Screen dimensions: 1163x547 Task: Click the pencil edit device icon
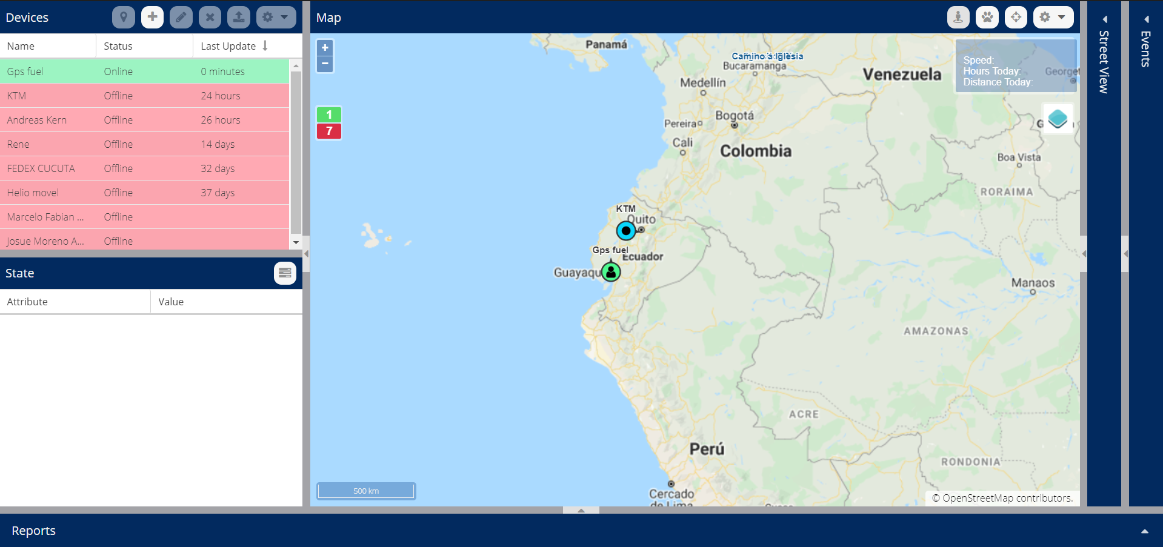click(x=181, y=17)
